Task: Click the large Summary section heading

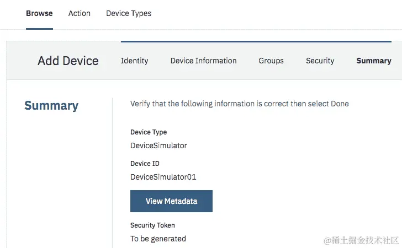Action: pos(51,106)
